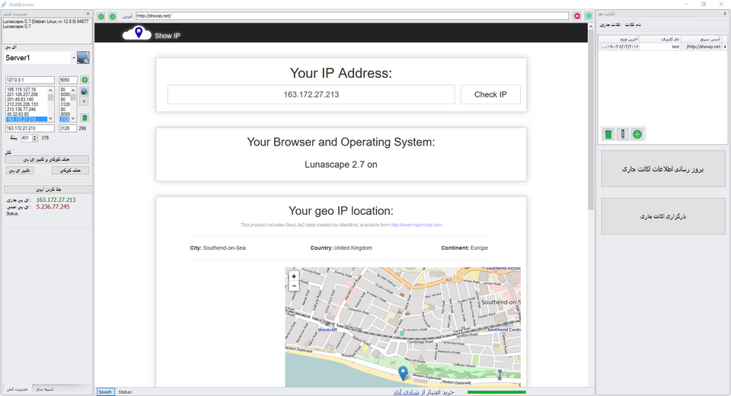Viewport: 731px width, 396px height.
Task: Delete the account with the trash icon
Action: 608,134
